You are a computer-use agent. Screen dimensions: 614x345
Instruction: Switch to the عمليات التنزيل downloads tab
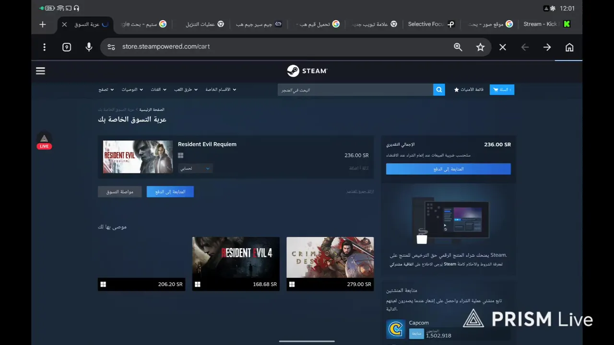[205, 24]
